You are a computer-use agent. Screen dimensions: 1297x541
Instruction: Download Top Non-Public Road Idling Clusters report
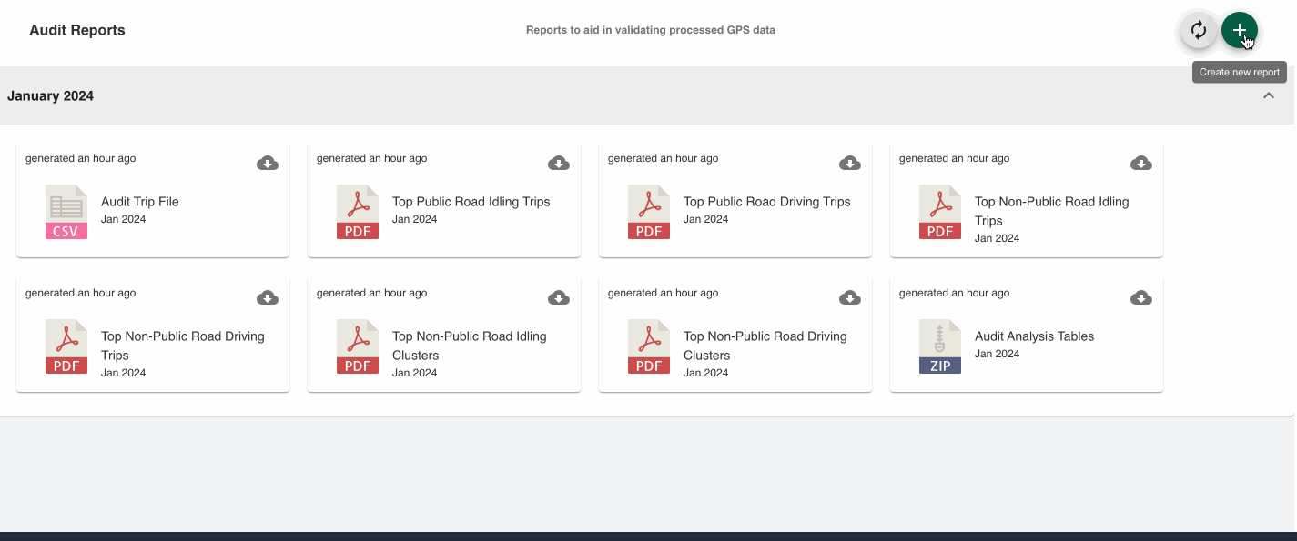pyautogui.click(x=559, y=298)
